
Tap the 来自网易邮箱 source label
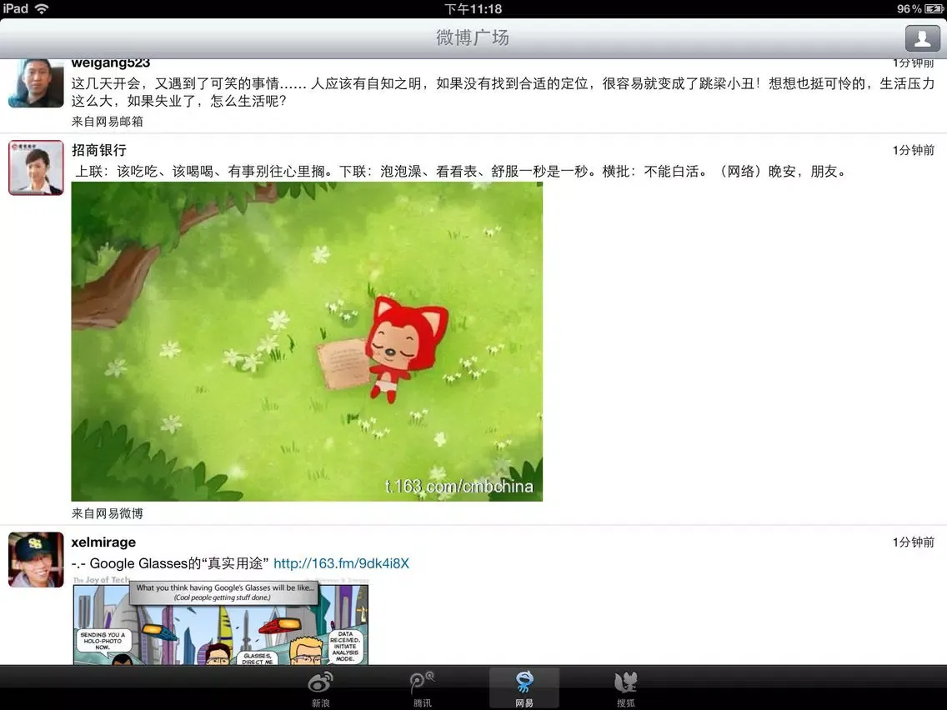[x=107, y=122]
